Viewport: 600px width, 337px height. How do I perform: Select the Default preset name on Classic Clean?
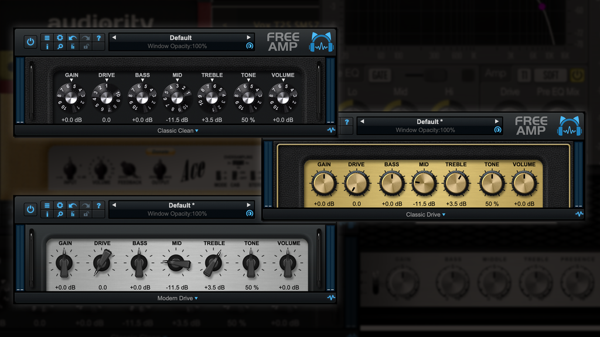click(x=180, y=37)
